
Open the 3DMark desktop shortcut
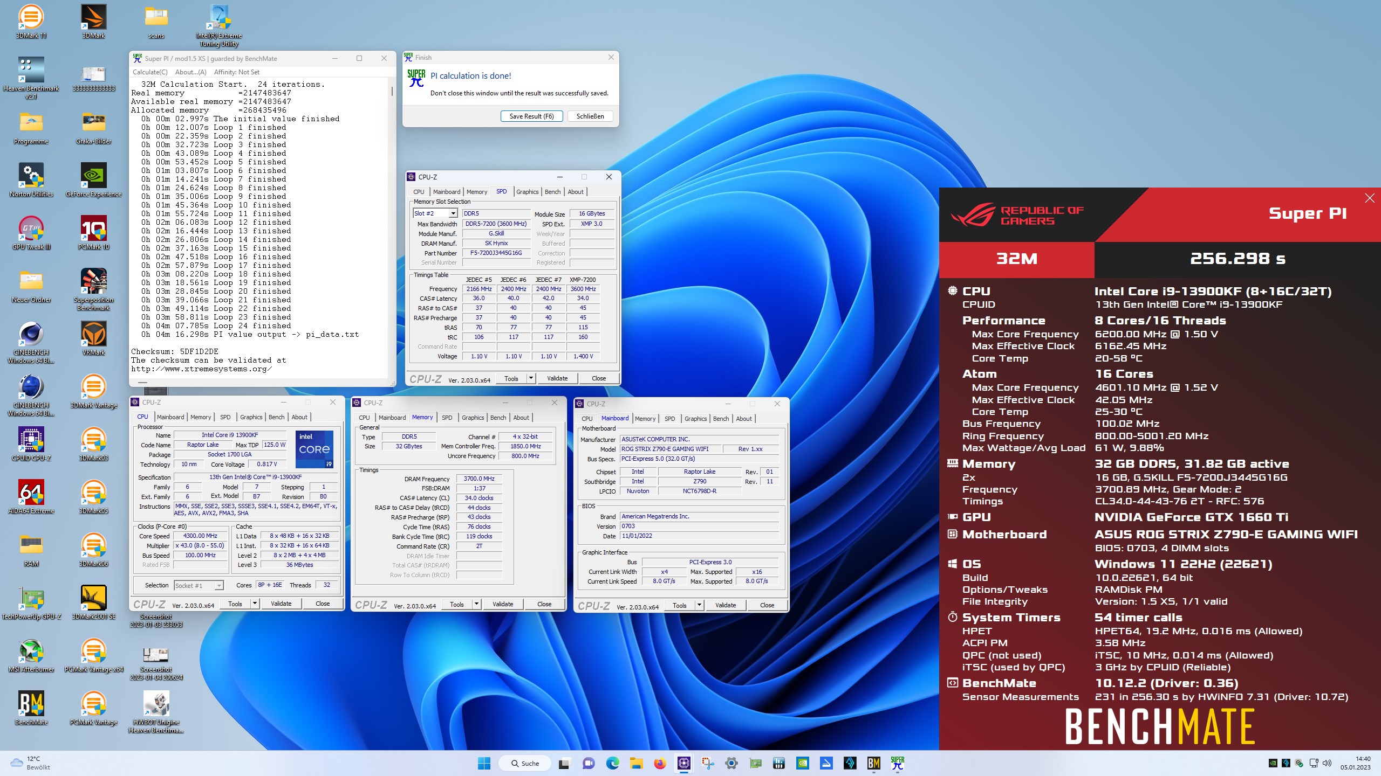[x=93, y=22]
